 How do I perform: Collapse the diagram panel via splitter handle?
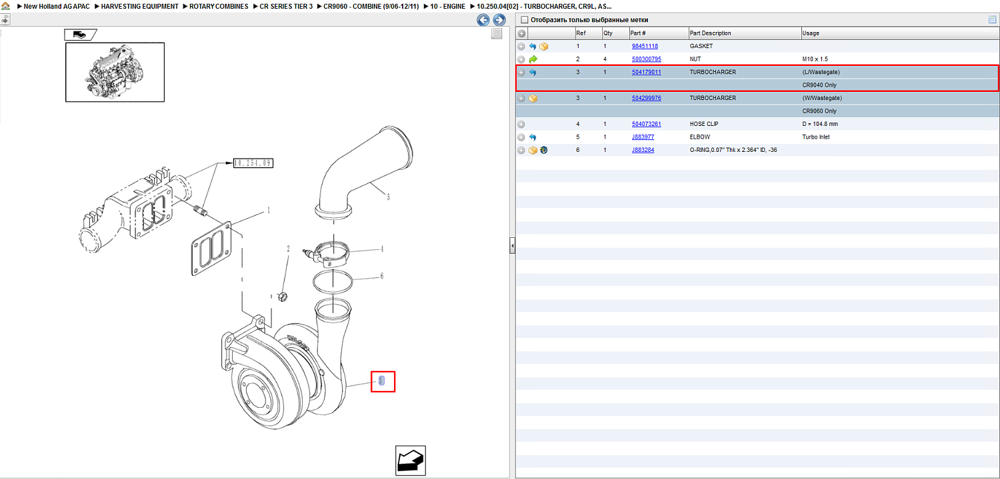[x=512, y=246]
